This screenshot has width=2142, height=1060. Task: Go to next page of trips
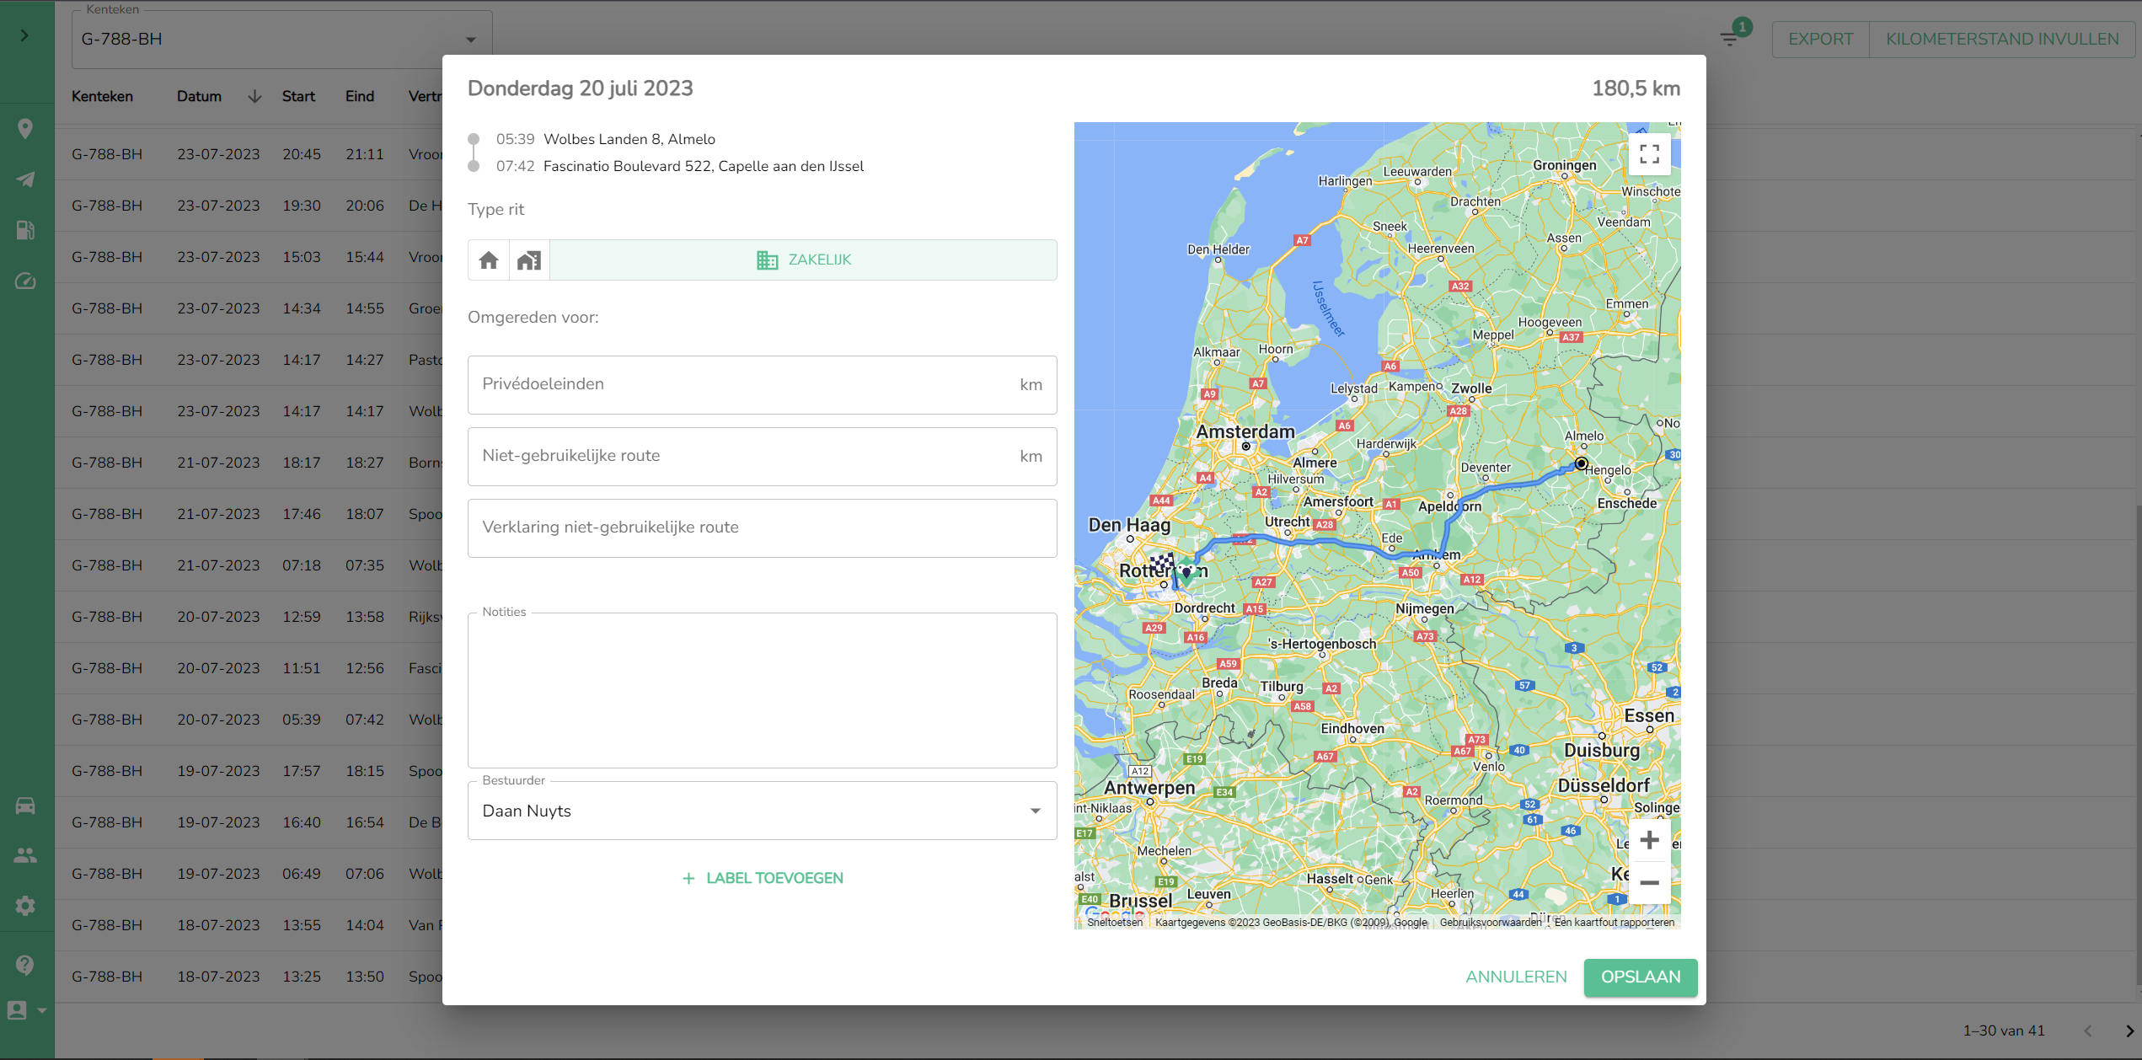(2129, 1031)
